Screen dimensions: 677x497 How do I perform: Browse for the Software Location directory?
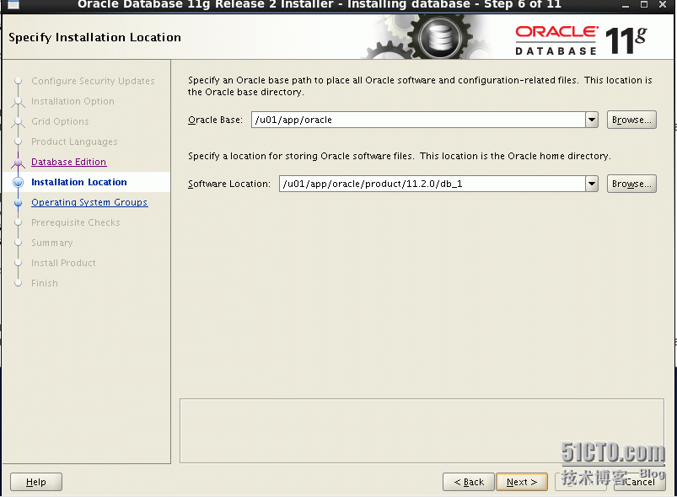click(x=631, y=184)
